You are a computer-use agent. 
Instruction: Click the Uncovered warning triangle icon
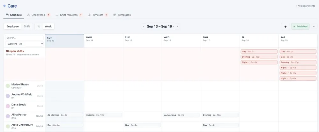[x=29, y=15]
